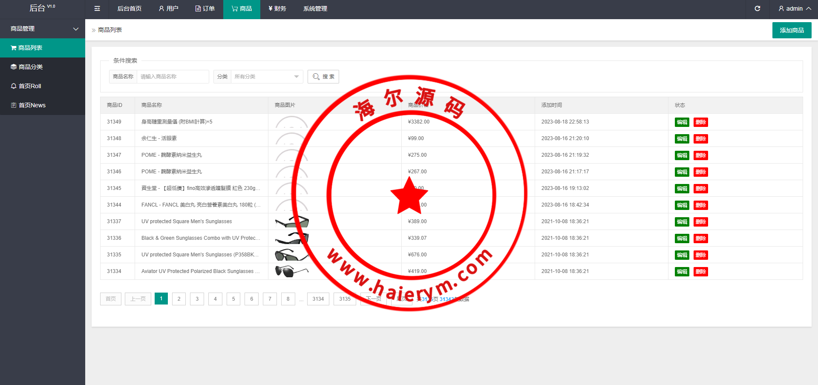Switch to the 财务 top menu
818x385 pixels.
click(277, 9)
